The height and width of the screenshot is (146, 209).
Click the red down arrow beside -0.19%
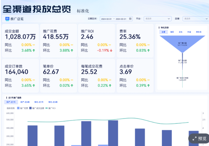coord(111,50)
